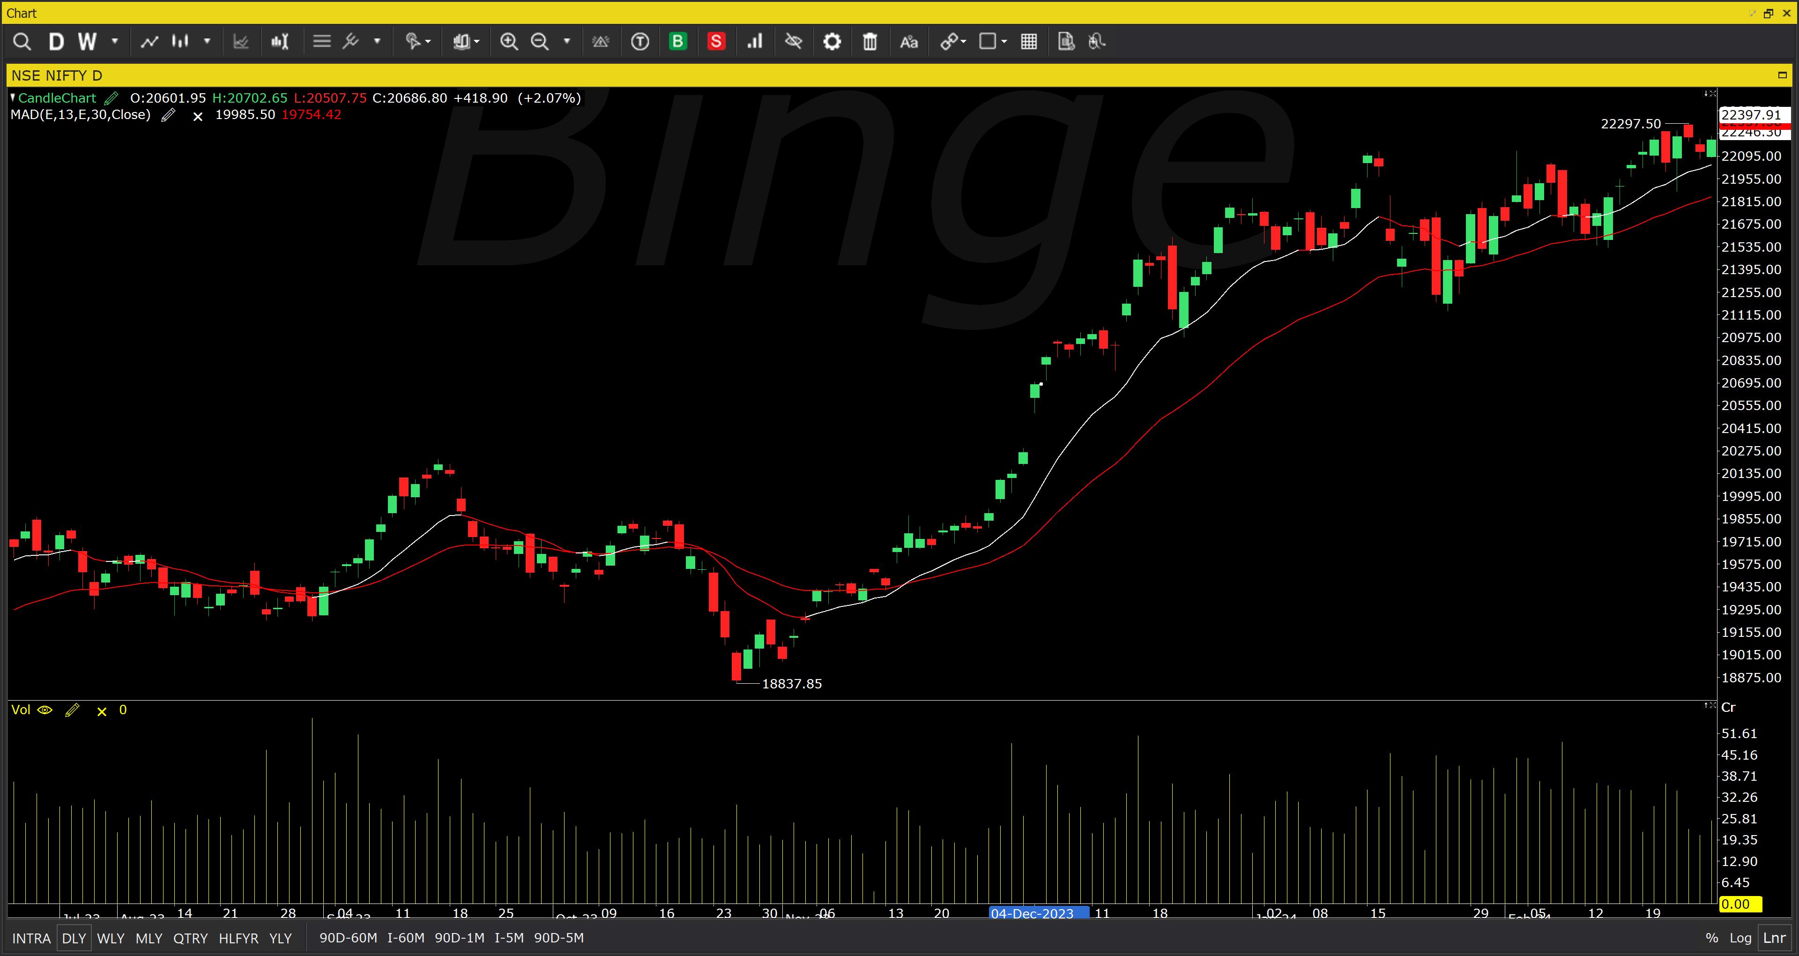Switch the scale to Log mode
This screenshot has width=1799, height=956.
[x=1740, y=938]
